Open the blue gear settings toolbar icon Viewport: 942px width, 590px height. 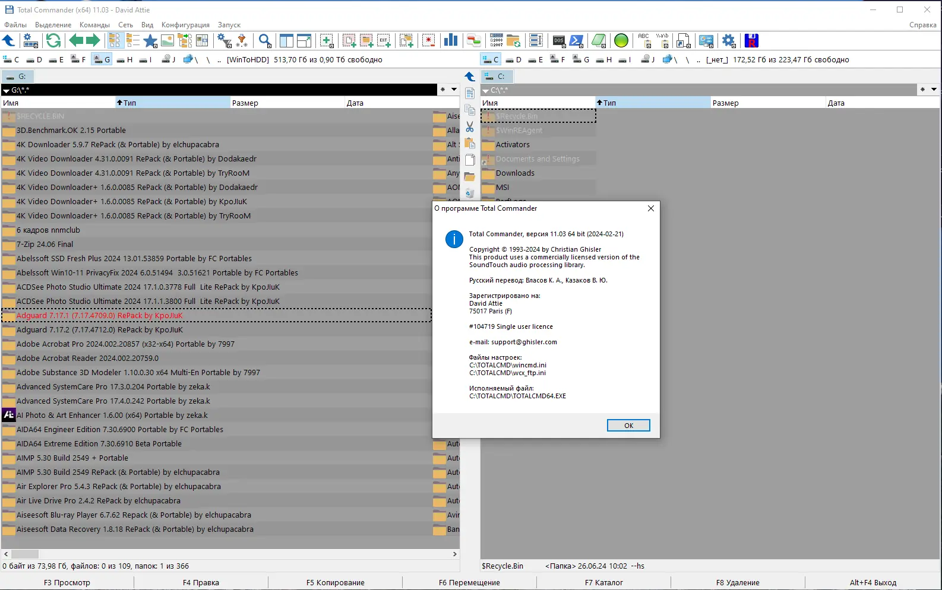click(729, 40)
